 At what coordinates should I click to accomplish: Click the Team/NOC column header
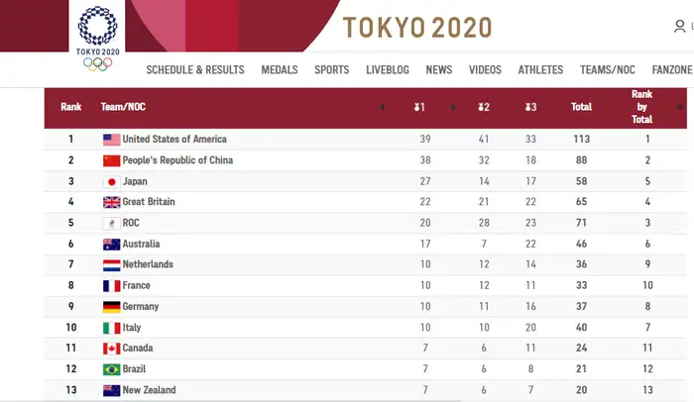pyautogui.click(x=123, y=107)
